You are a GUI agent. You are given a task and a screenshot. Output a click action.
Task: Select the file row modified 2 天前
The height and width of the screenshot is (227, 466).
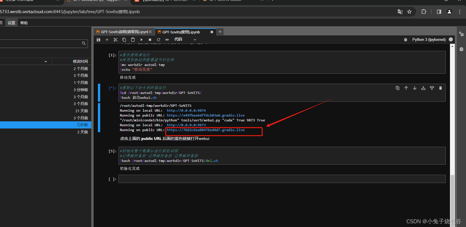click(x=46, y=132)
